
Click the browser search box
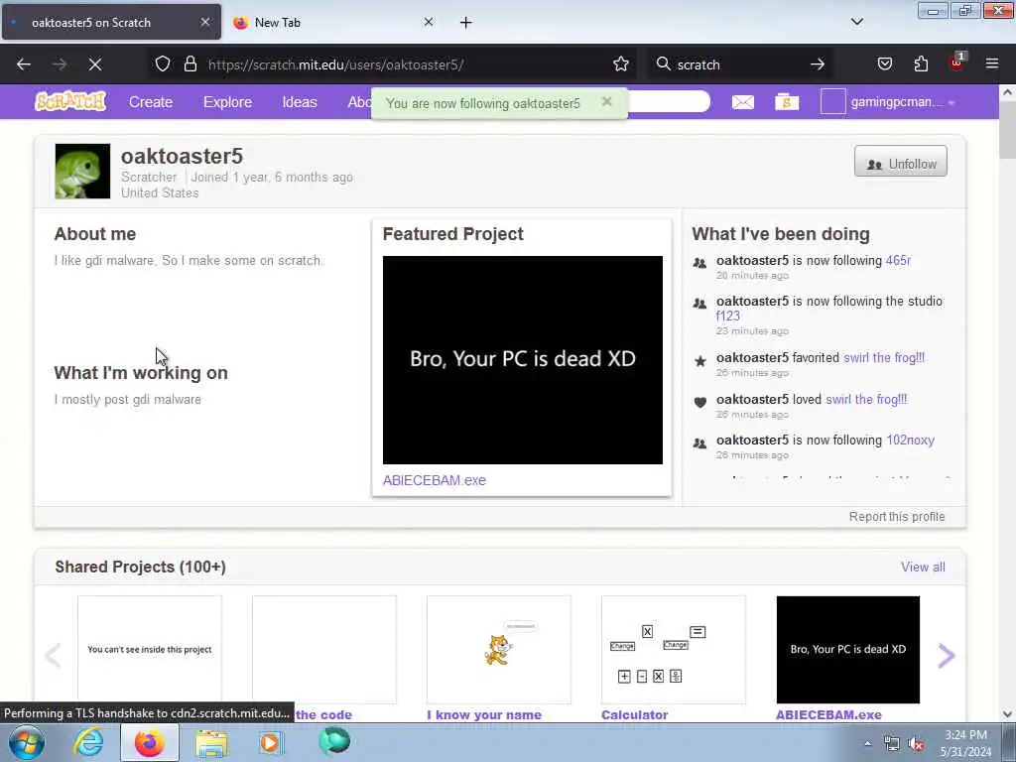pyautogui.click(x=738, y=64)
